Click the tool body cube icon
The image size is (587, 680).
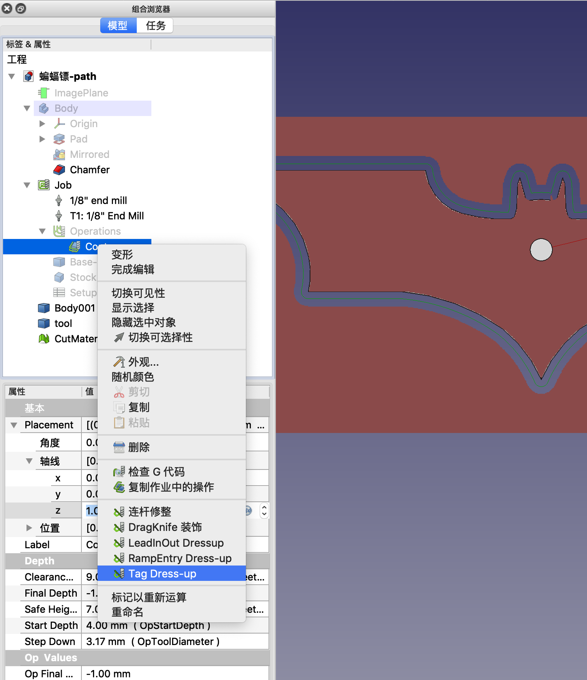44,323
